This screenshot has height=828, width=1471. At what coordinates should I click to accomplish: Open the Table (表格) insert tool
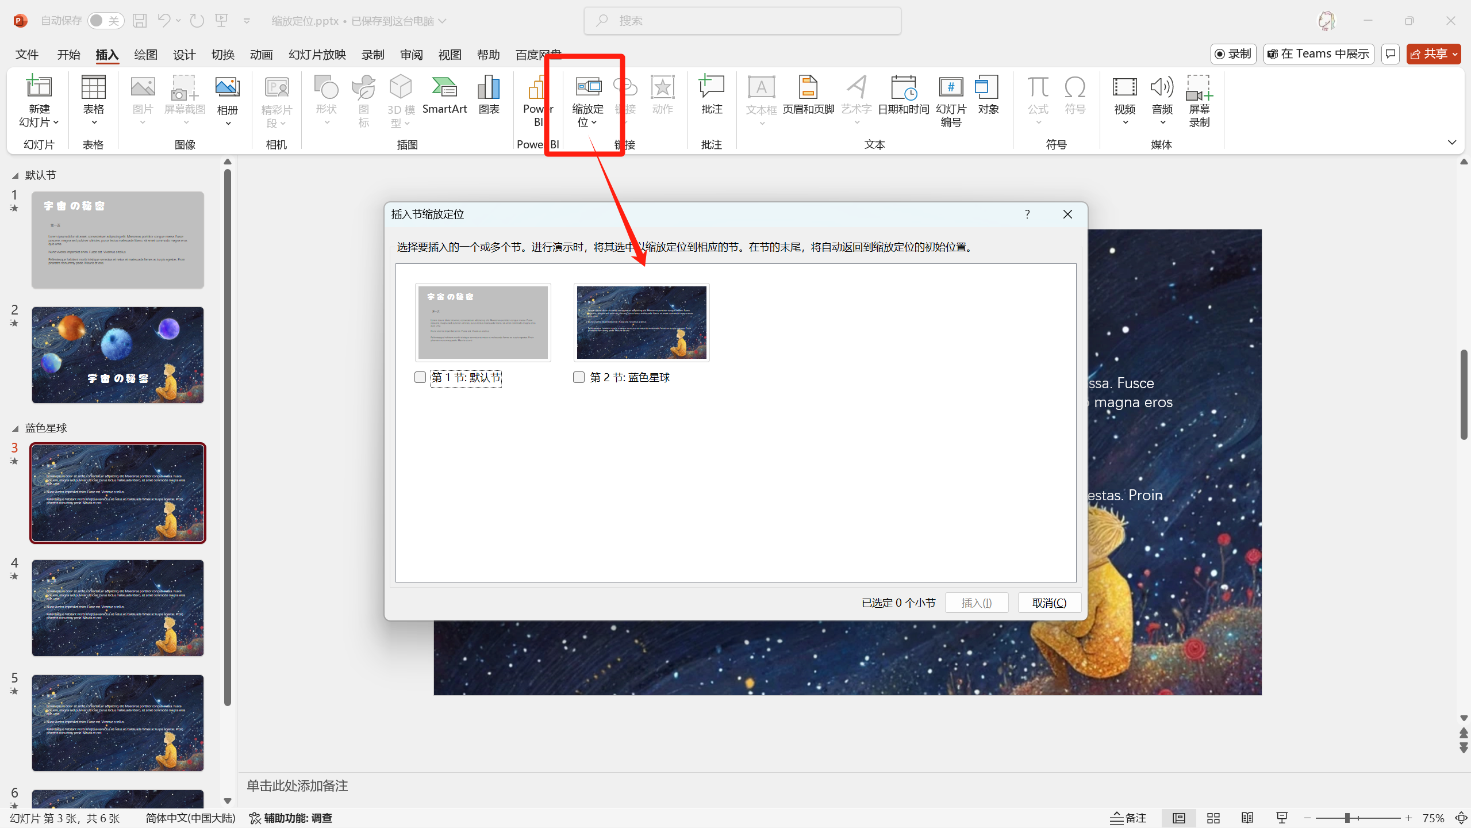pyautogui.click(x=93, y=101)
